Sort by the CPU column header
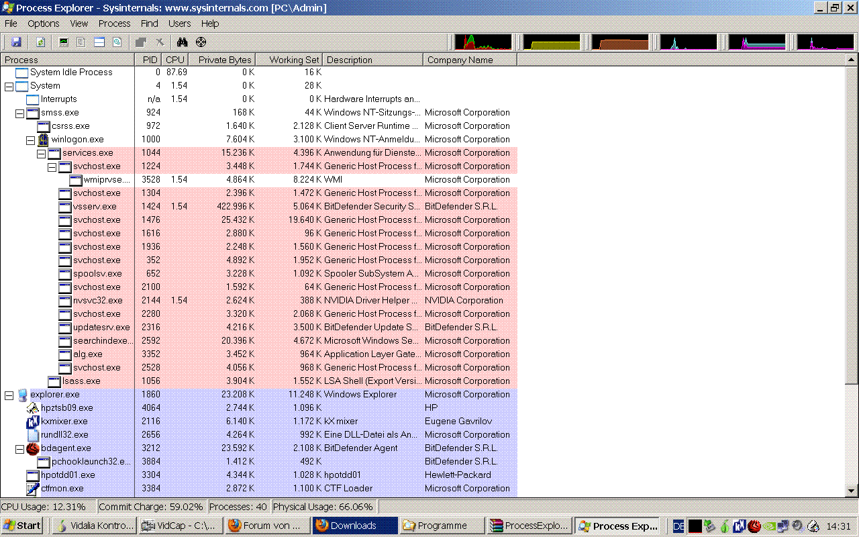859x537 pixels. point(174,60)
